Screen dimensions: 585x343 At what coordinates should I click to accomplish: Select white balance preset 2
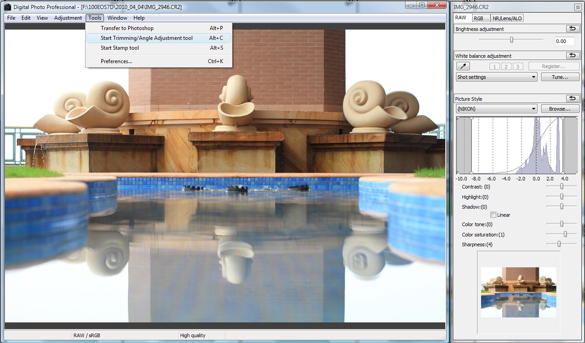(x=506, y=66)
